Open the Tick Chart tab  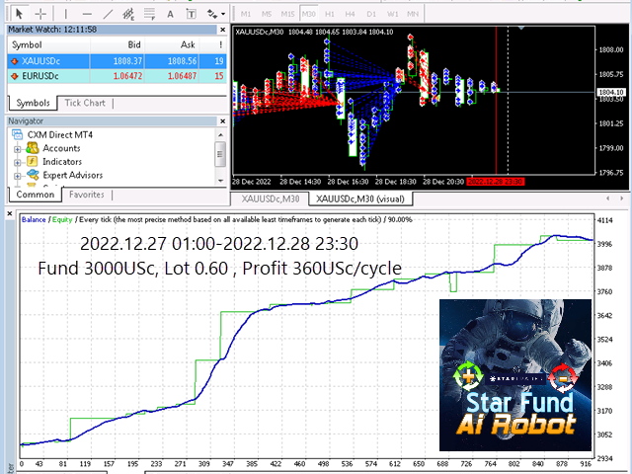coord(85,103)
